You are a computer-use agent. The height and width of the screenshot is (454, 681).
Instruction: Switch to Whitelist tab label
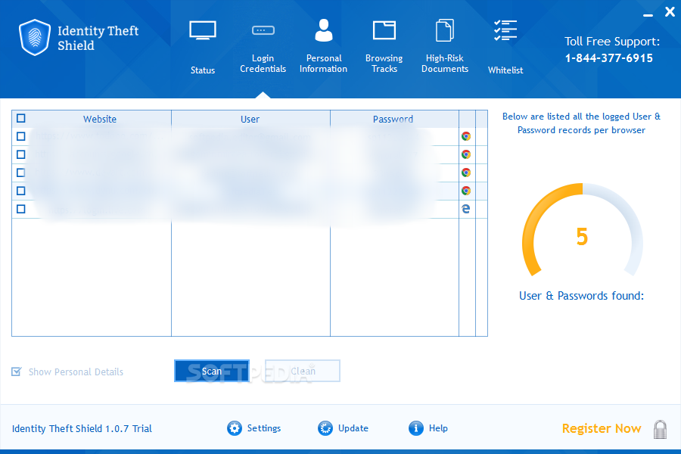click(x=505, y=70)
